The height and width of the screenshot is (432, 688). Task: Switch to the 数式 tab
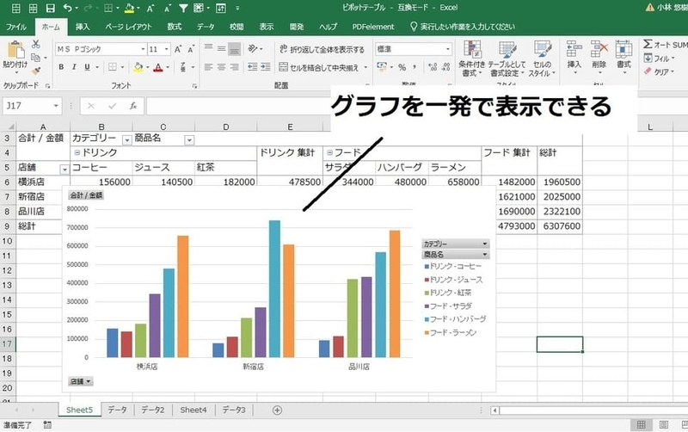175,27
